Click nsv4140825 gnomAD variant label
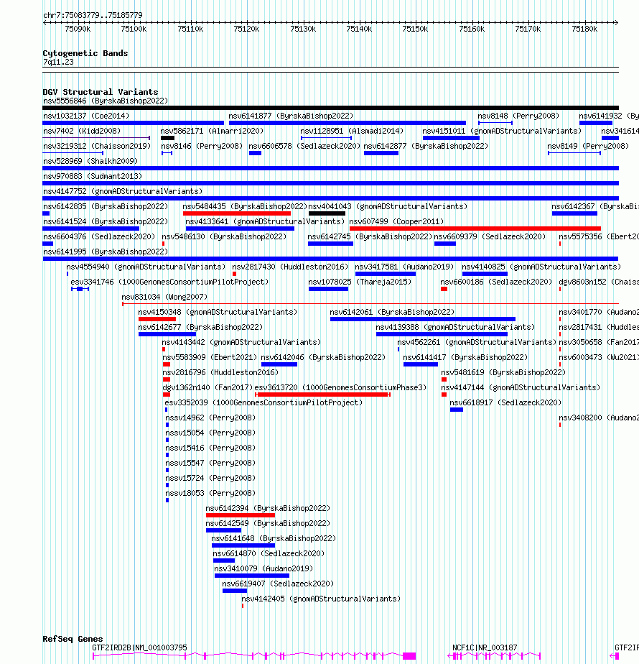This screenshot has width=639, height=664. click(541, 267)
